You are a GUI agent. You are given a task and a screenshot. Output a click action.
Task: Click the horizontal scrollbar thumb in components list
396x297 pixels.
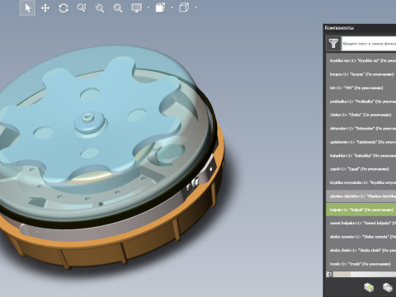[x=342, y=274]
